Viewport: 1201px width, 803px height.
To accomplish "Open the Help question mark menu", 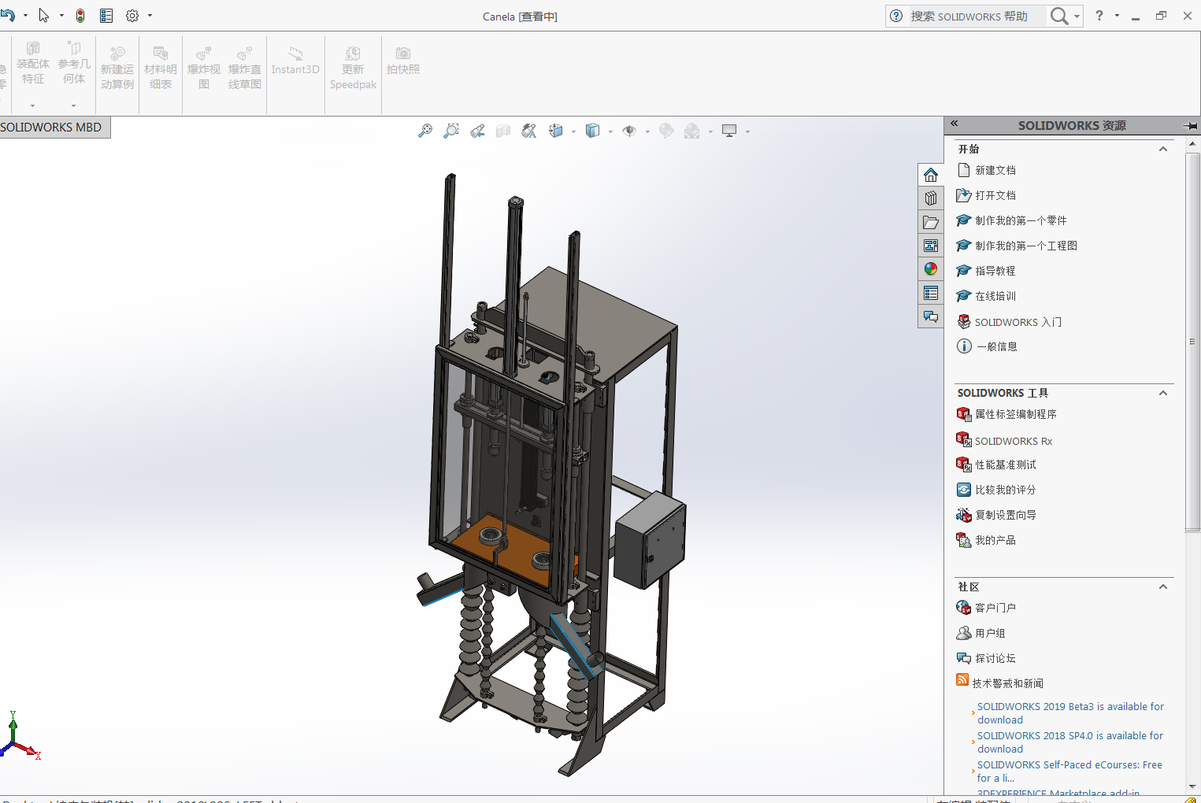I will point(1099,16).
